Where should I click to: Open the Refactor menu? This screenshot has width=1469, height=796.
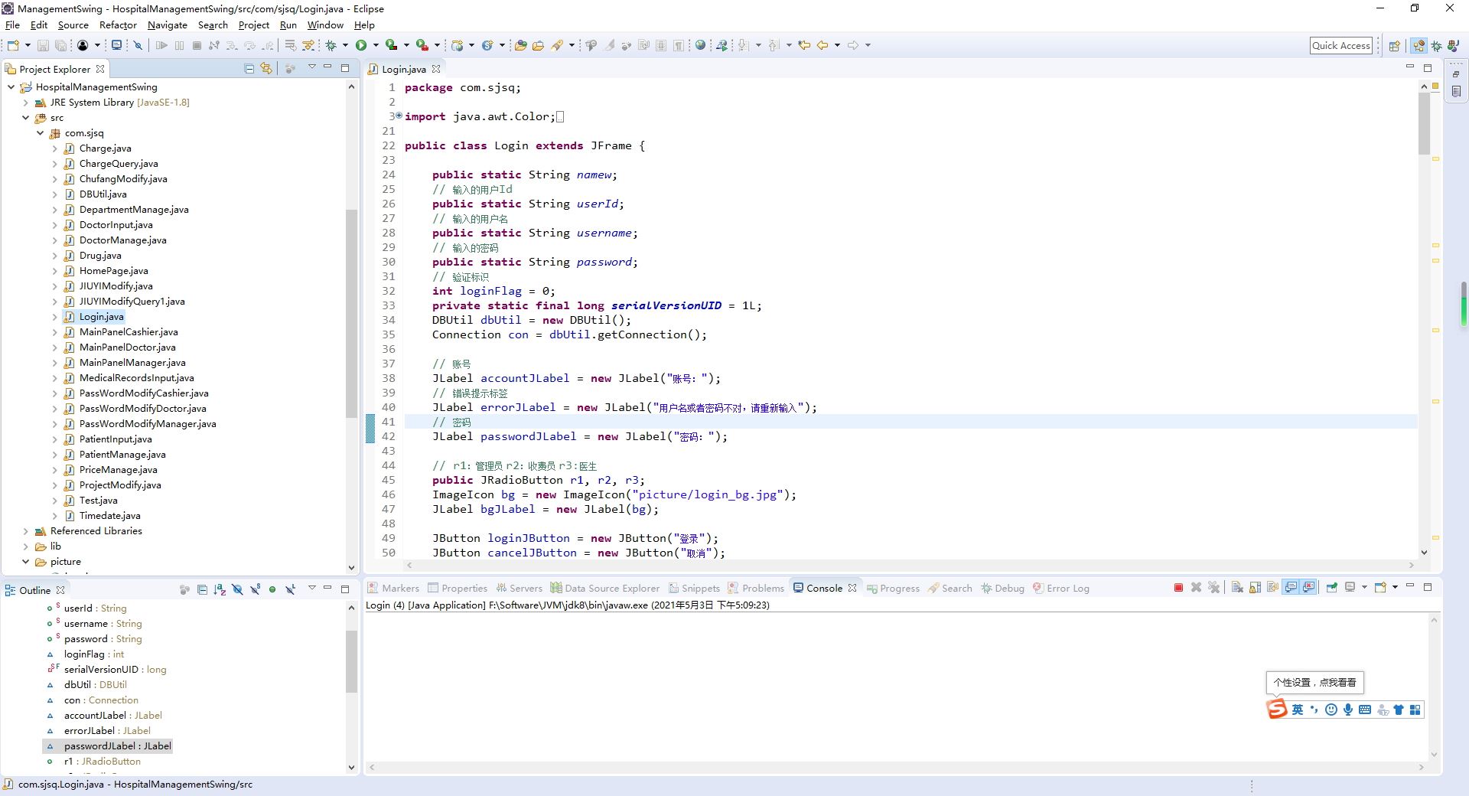pyautogui.click(x=118, y=24)
